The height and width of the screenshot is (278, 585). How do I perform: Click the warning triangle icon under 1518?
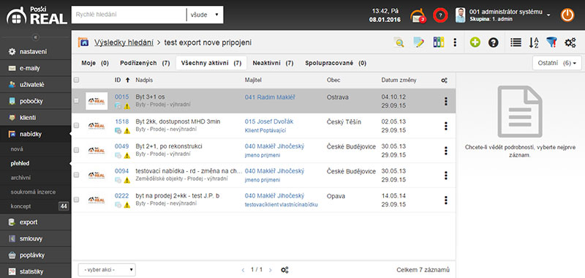[127, 131]
